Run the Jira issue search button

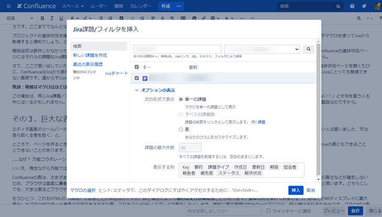click(x=308, y=49)
